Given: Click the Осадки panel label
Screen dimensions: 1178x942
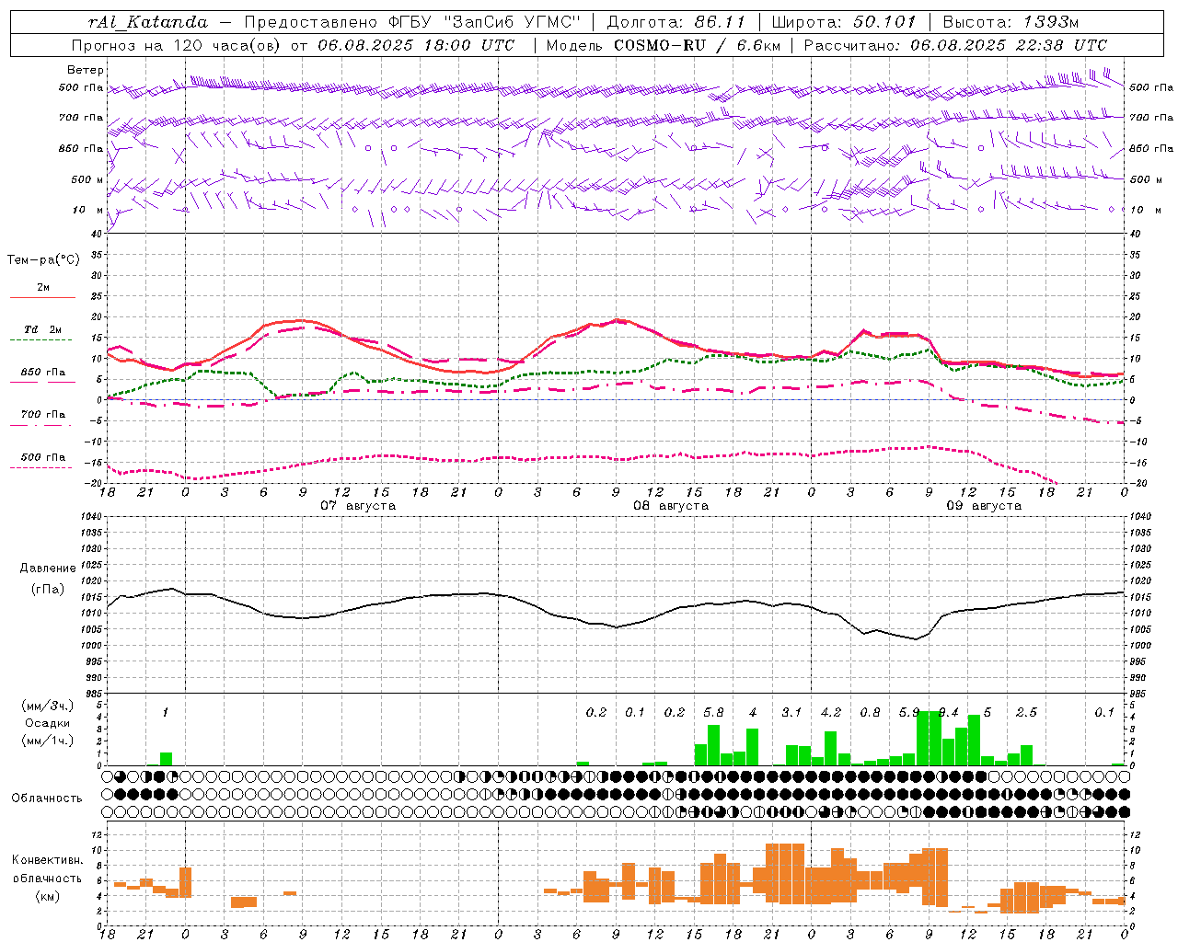Looking at the screenshot, I should (x=46, y=723).
